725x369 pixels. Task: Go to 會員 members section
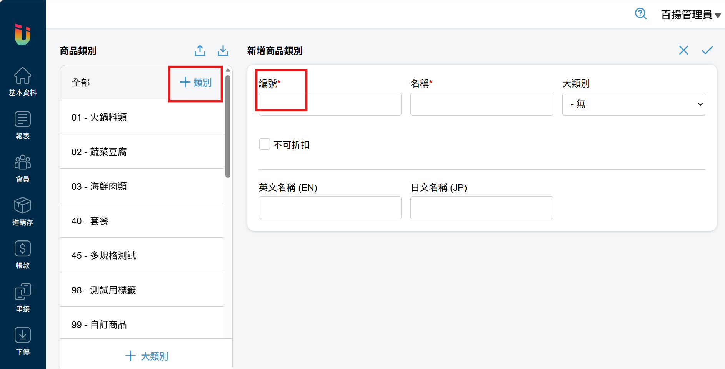point(23,168)
